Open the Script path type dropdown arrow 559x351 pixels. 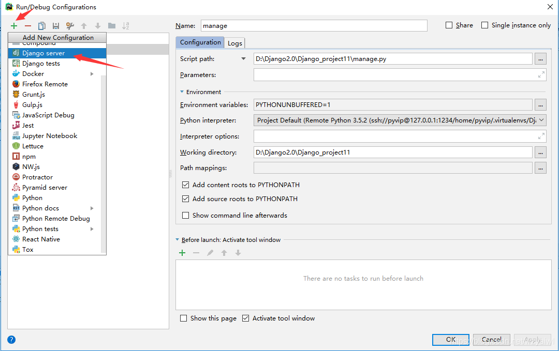tap(243, 59)
